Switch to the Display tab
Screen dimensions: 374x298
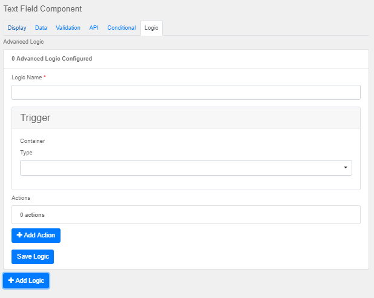point(17,28)
